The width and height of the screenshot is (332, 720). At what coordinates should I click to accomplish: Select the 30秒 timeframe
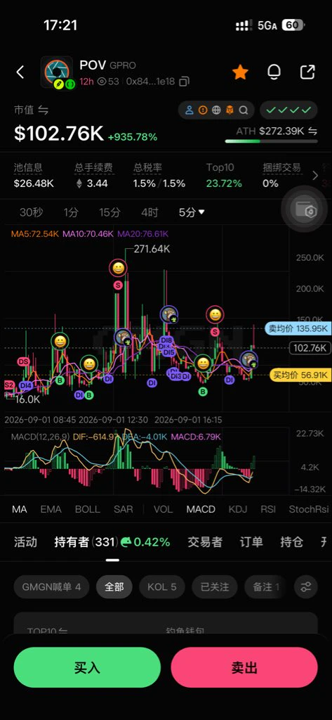click(x=31, y=212)
